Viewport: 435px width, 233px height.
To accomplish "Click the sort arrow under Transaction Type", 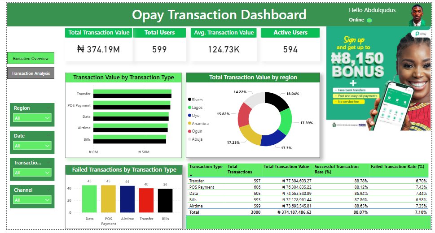I will click(x=191, y=175).
